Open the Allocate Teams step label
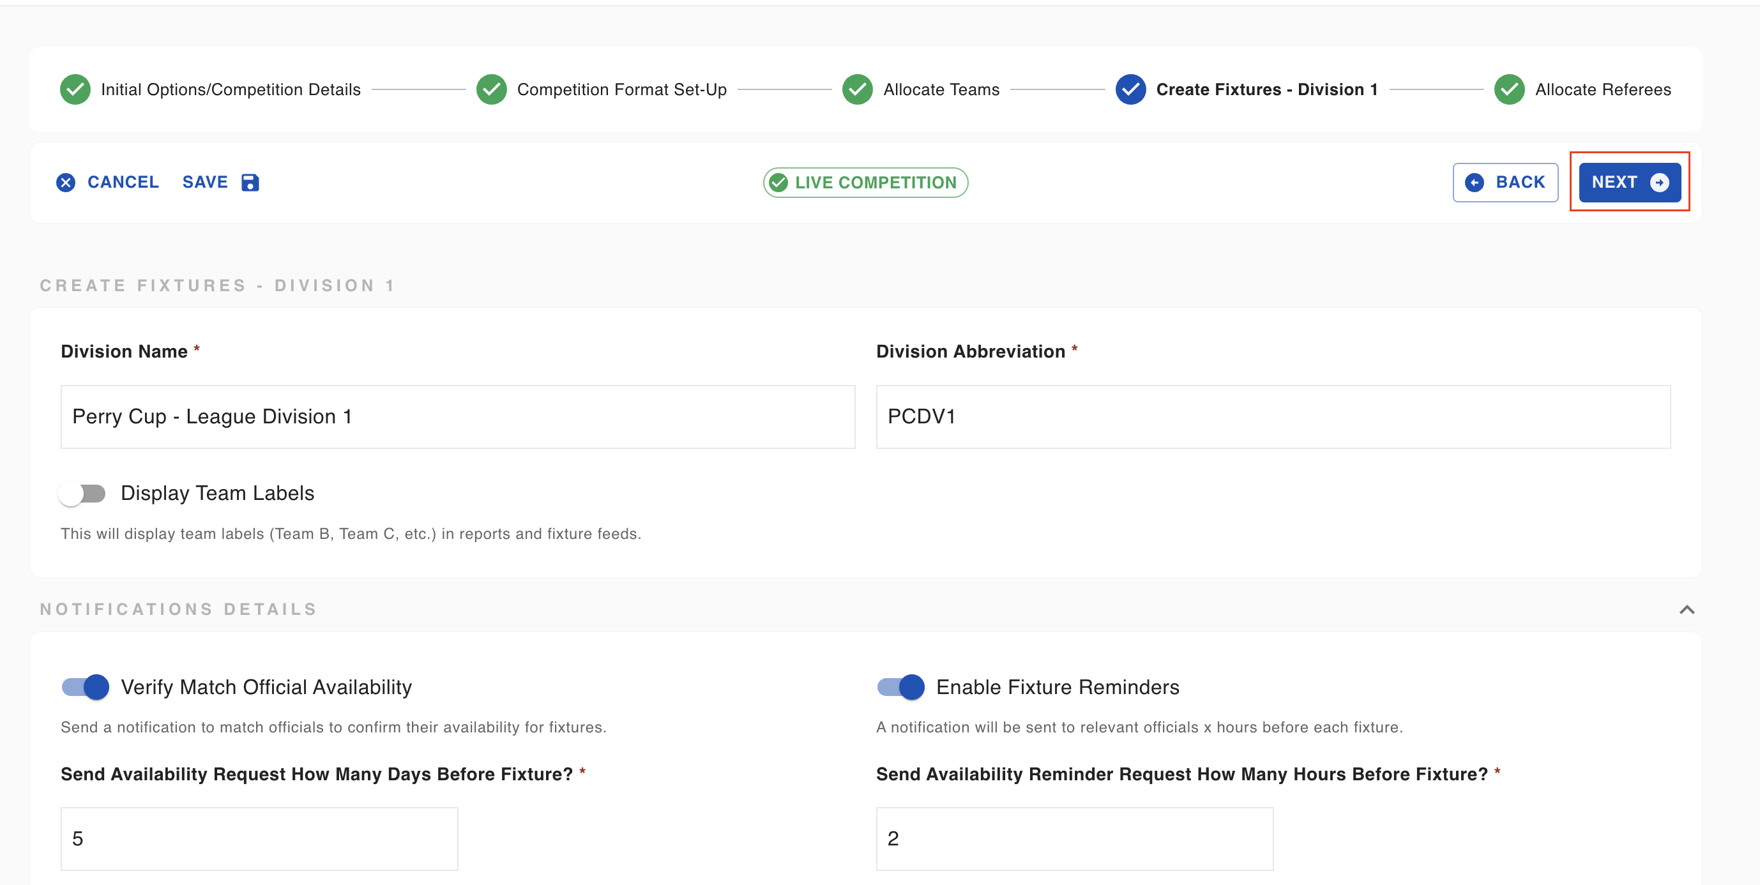This screenshot has height=885, width=1760. [x=941, y=89]
